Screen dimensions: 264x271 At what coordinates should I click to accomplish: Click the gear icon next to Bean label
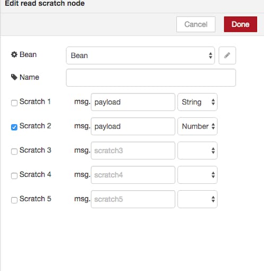coord(14,54)
